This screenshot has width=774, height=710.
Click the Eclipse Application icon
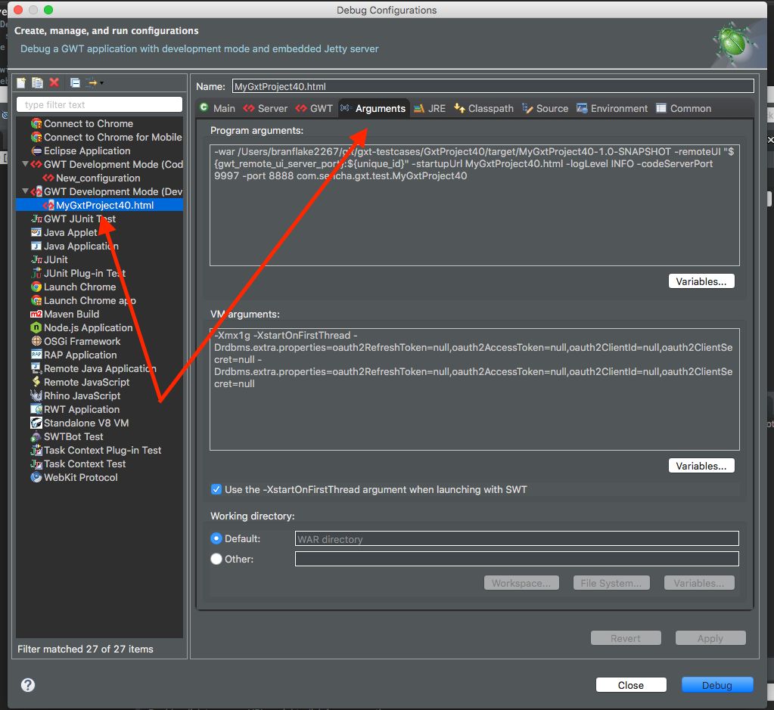coord(36,151)
